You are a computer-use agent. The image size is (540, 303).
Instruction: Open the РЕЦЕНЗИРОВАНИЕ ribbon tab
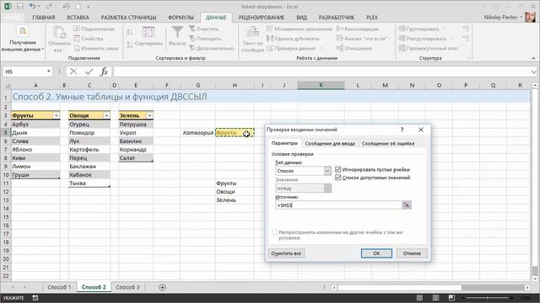point(262,17)
